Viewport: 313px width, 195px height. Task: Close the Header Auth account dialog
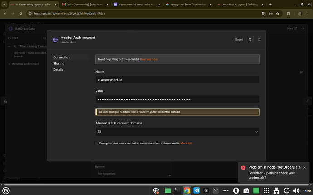tap(259, 40)
